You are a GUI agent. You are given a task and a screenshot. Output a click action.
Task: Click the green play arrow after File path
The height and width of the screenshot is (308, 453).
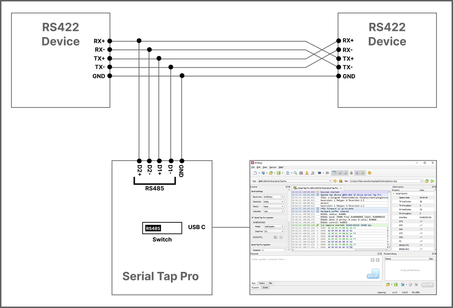[x=433, y=181]
